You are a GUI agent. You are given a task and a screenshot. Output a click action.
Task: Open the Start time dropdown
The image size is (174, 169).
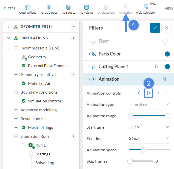(x=167, y=127)
